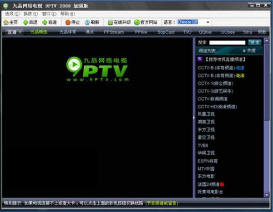Switch to the 九品精选 tab
273x212 pixels.
click(39, 32)
